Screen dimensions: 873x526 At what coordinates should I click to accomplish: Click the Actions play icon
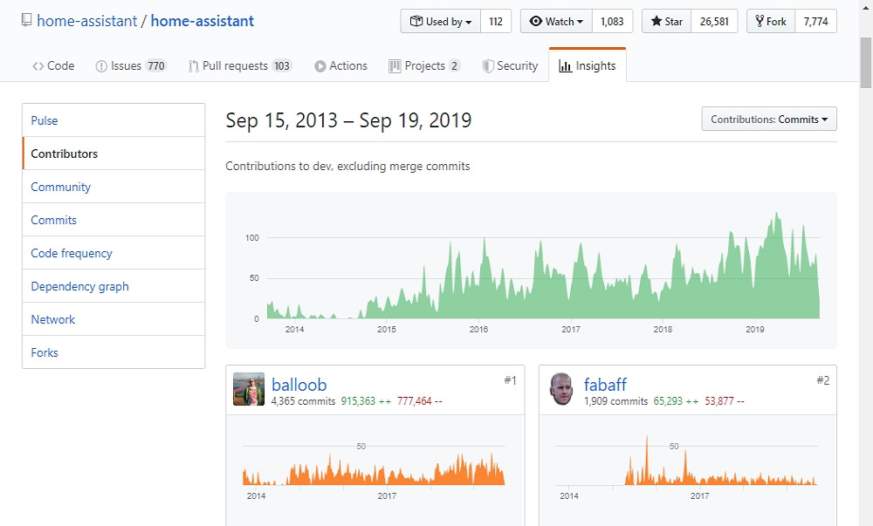[x=320, y=66]
